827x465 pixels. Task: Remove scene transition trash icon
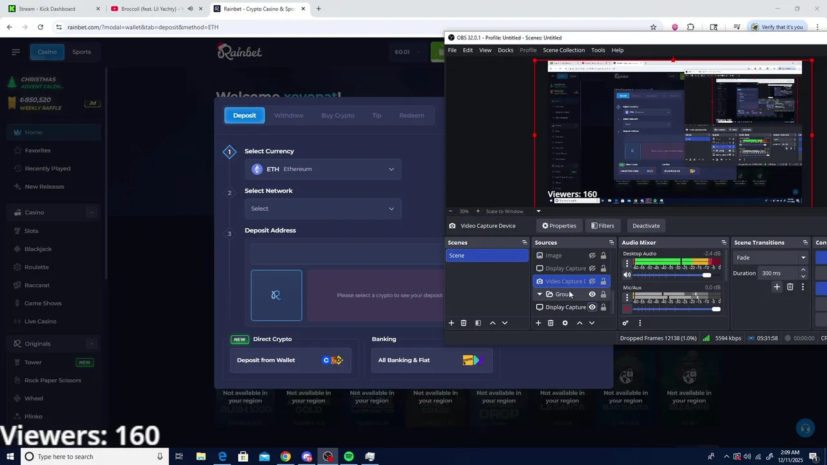pos(790,287)
